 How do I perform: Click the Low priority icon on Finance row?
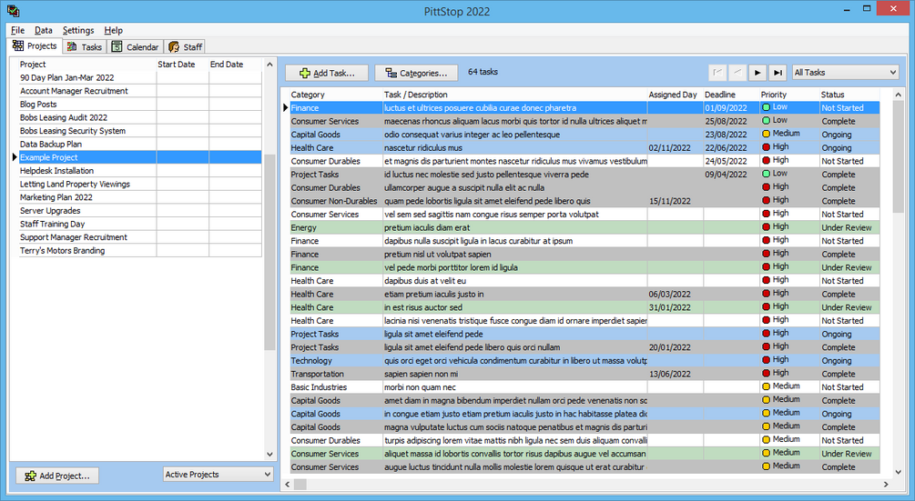tap(767, 107)
